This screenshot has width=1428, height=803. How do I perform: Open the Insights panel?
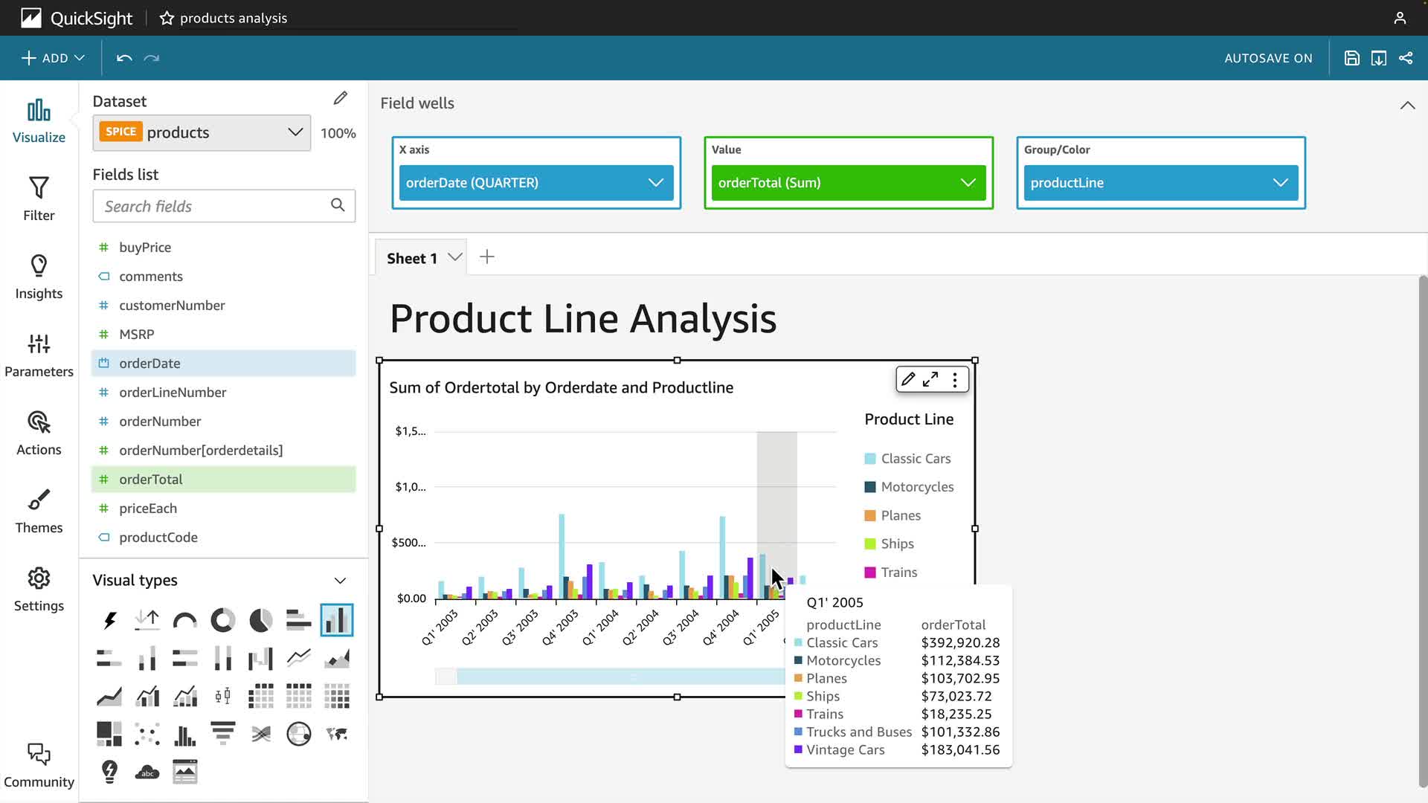point(39,277)
